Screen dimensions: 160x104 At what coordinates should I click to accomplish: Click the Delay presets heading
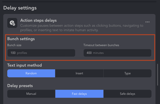coord(20,86)
